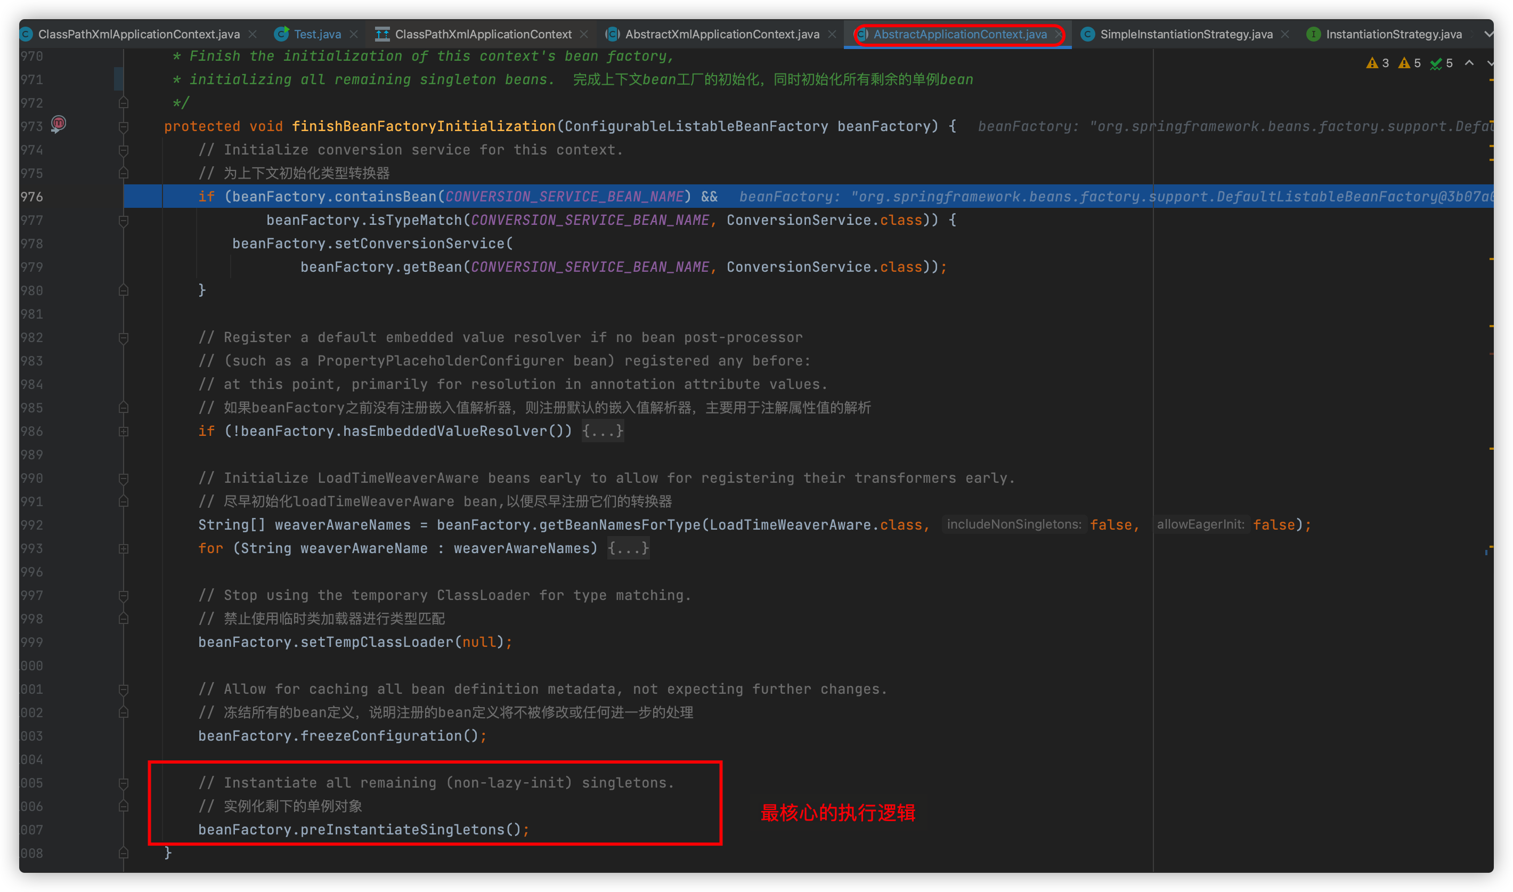This screenshot has height=892, width=1513.
Task: Click containsBean on highlighted line 976
Action: [385, 197]
